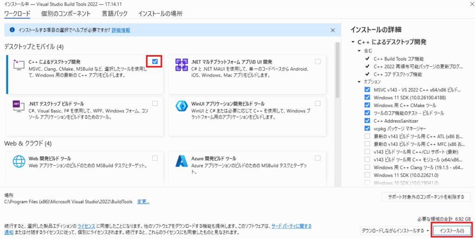Click the インストール(I) button
This screenshot has height=239, width=475.
click(x=452, y=231)
